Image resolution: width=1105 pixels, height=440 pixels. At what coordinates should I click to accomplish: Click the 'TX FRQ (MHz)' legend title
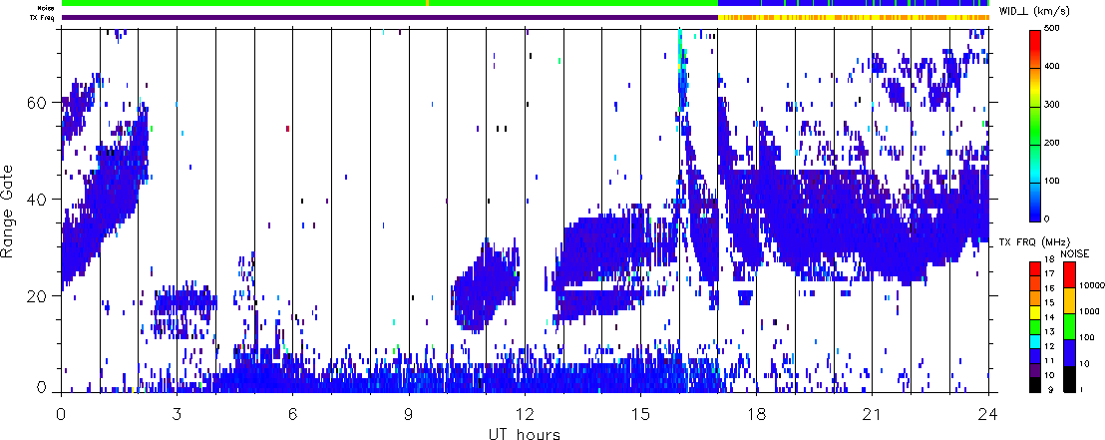pyautogui.click(x=1035, y=242)
